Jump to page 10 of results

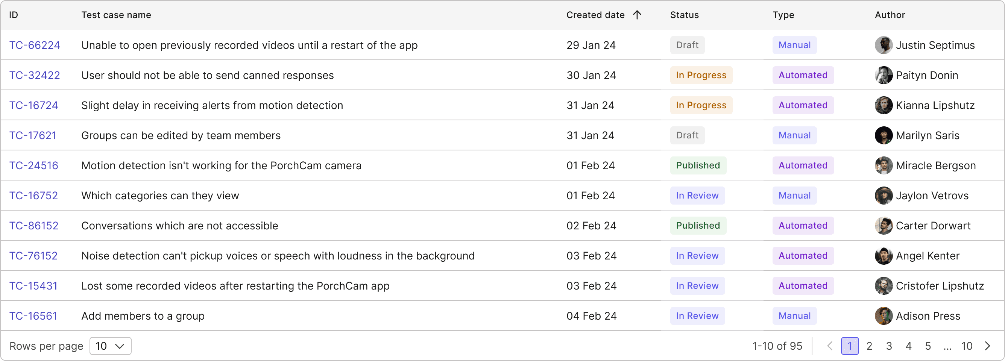tap(967, 346)
